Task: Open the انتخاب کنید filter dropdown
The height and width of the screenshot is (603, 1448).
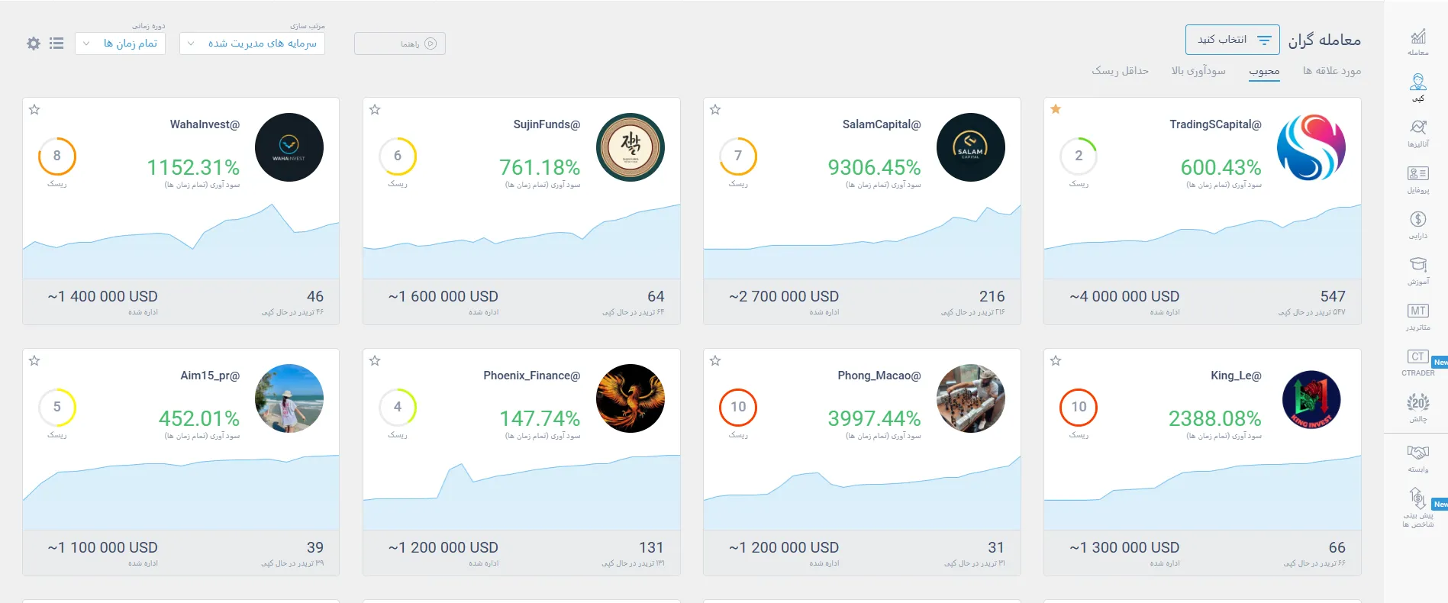Action: pyautogui.click(x=1232, y=39)
